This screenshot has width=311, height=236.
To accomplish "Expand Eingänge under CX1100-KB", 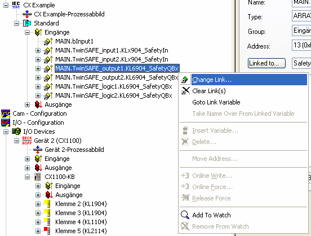I will pos(38,186).
